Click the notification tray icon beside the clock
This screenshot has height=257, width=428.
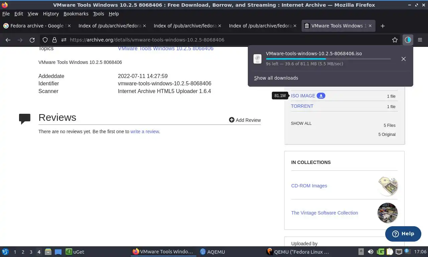tap(408, 252)
